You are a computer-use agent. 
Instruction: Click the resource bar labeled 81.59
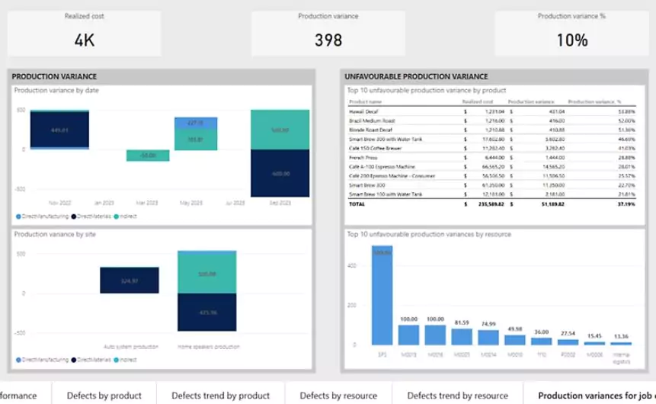point(462,337)
